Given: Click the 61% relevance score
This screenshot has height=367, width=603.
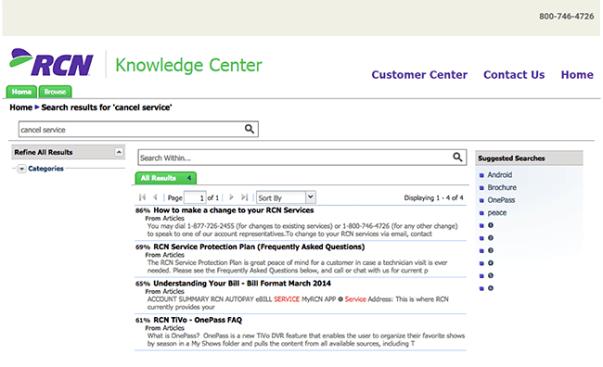Looking at the screenshot, I should pyautogui.click(x=143, y=320).
